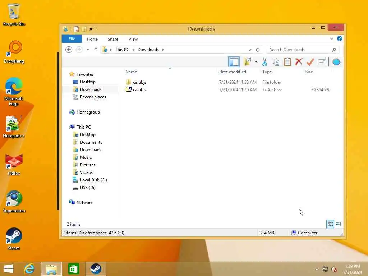The width and height of the screenshot is (368, 276).
Task: Switch to Large icons view button
Action: (x=338, y=224)
